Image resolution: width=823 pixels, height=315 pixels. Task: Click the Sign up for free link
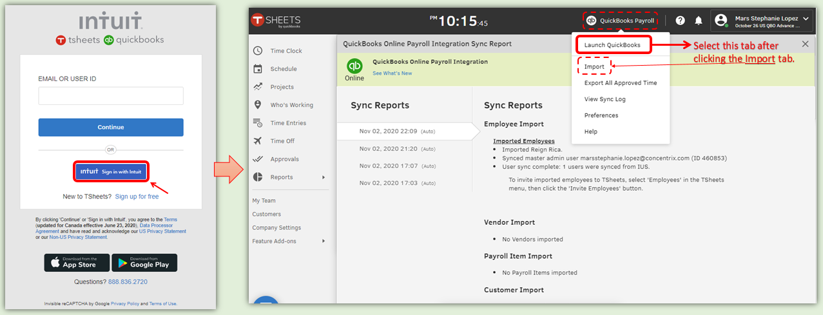point(137,196)
